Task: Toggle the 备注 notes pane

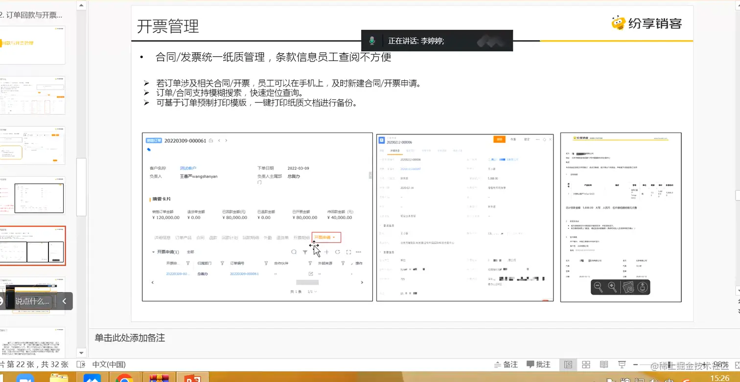Action: pos(506,364)
